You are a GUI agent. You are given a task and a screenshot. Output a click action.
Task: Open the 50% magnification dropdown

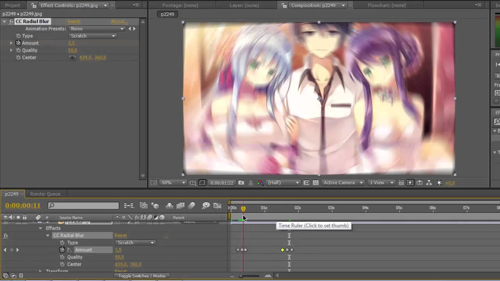pos(173,183)
